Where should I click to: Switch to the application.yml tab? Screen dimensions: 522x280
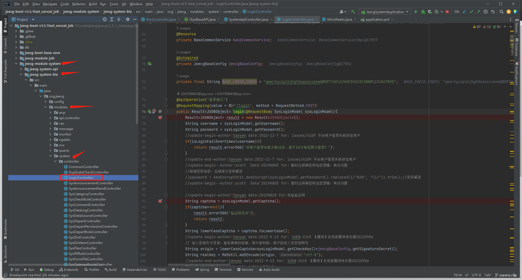click(377, 19)
